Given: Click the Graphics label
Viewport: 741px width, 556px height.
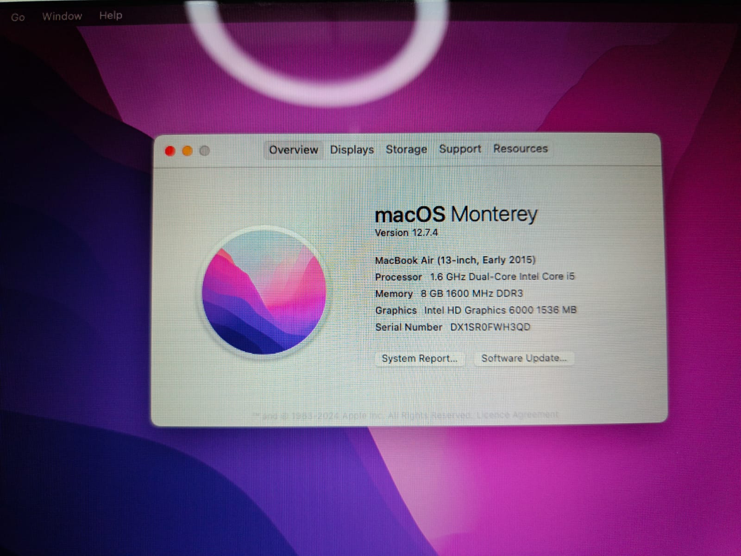Looking at the screenshot, I should 396,310.
